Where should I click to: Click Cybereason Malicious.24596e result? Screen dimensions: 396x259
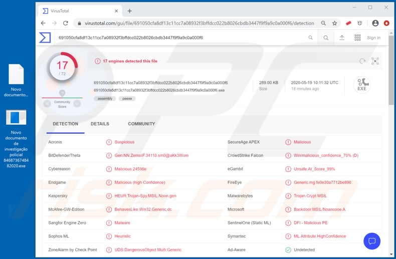pyautogui.click(x=130, y=169)
